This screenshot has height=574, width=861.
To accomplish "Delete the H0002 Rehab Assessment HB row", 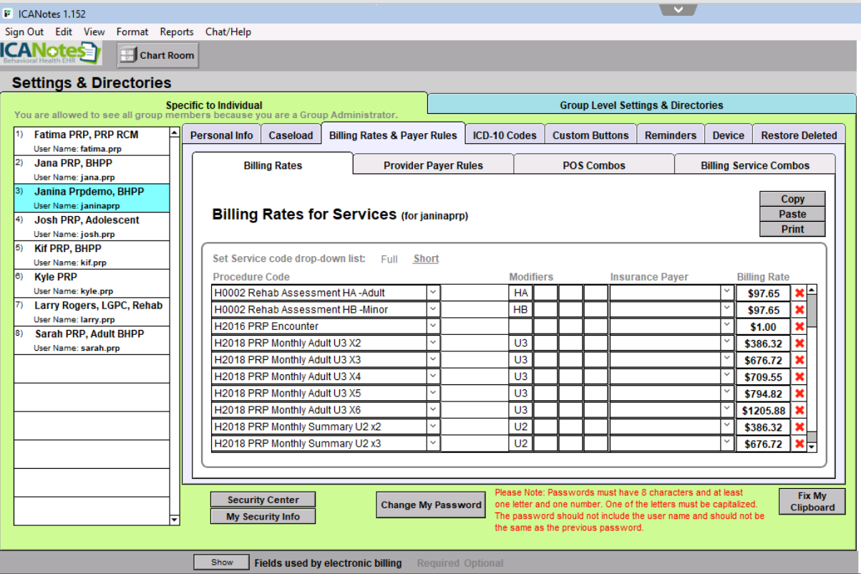I will 799,311.
